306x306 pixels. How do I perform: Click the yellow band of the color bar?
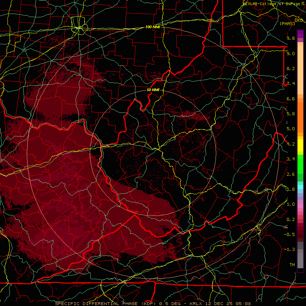(300, 146)
